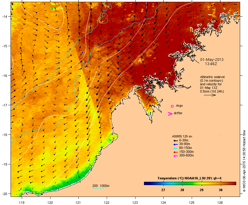The height and width of the screenshot is (205, 248).
Task: Click the '30-80m' depth label
Action: (x=184, y=144)
